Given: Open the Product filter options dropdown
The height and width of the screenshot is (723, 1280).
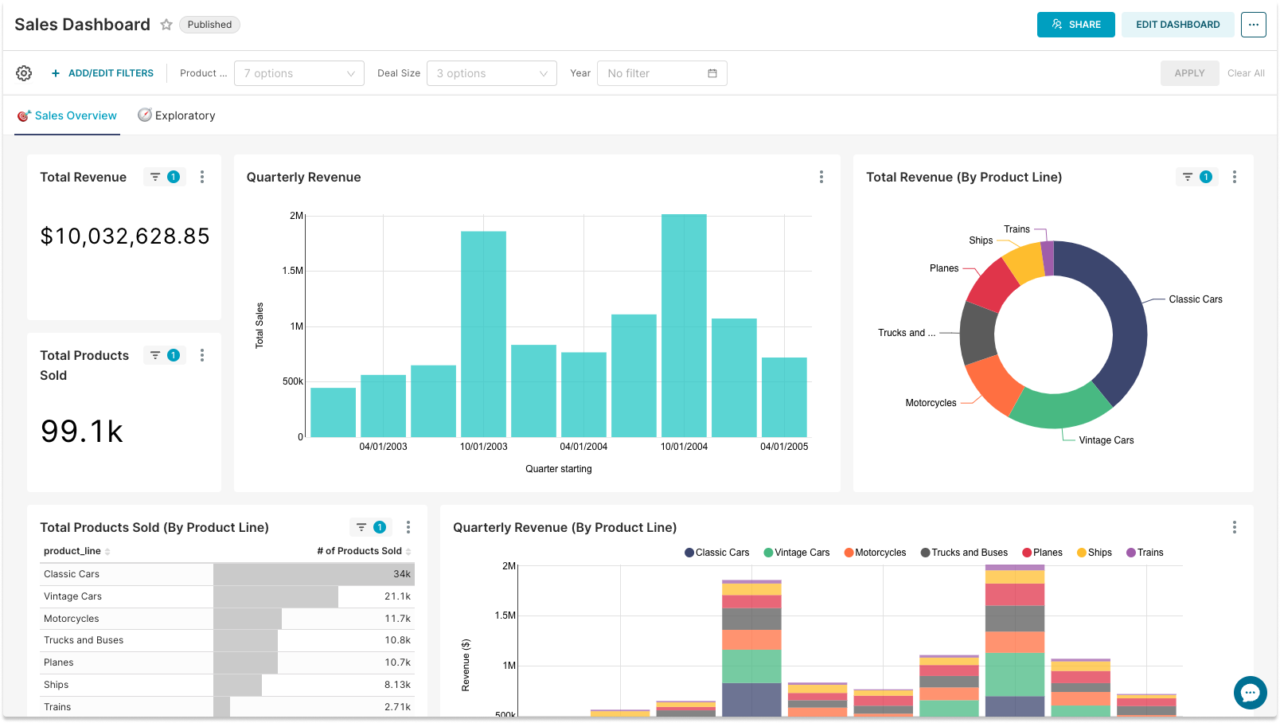Looking at the screenshot, I should point(299,73).
